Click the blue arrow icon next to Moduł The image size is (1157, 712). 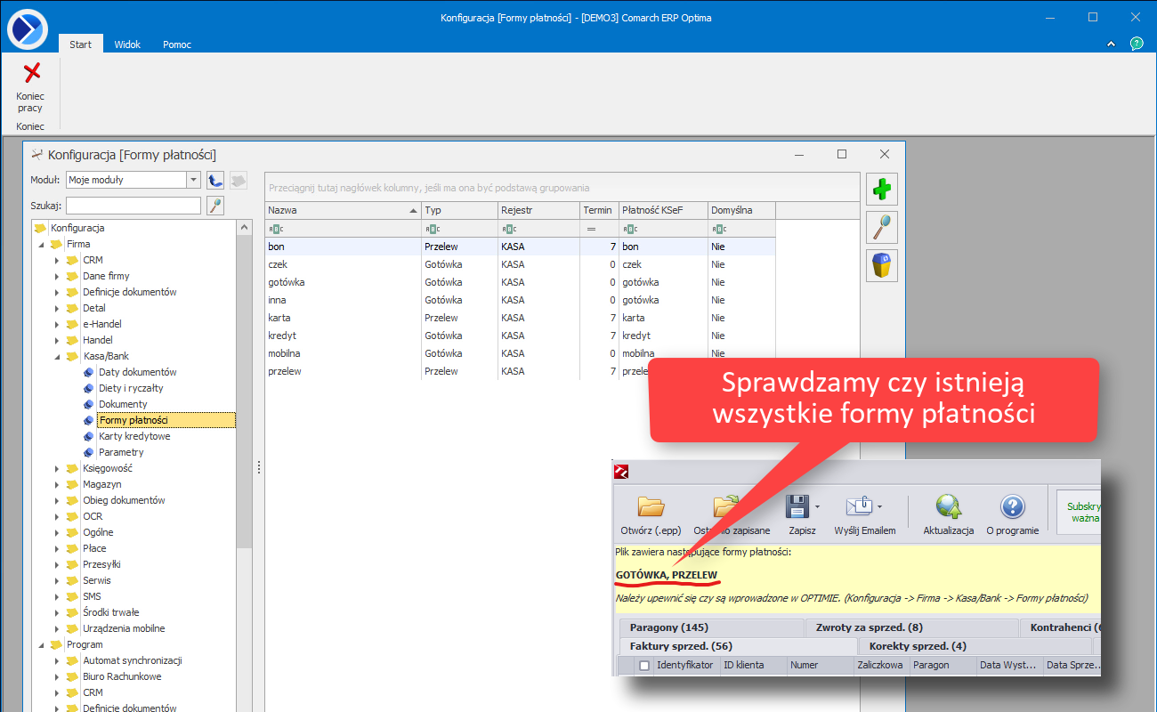tap(214, 180)
